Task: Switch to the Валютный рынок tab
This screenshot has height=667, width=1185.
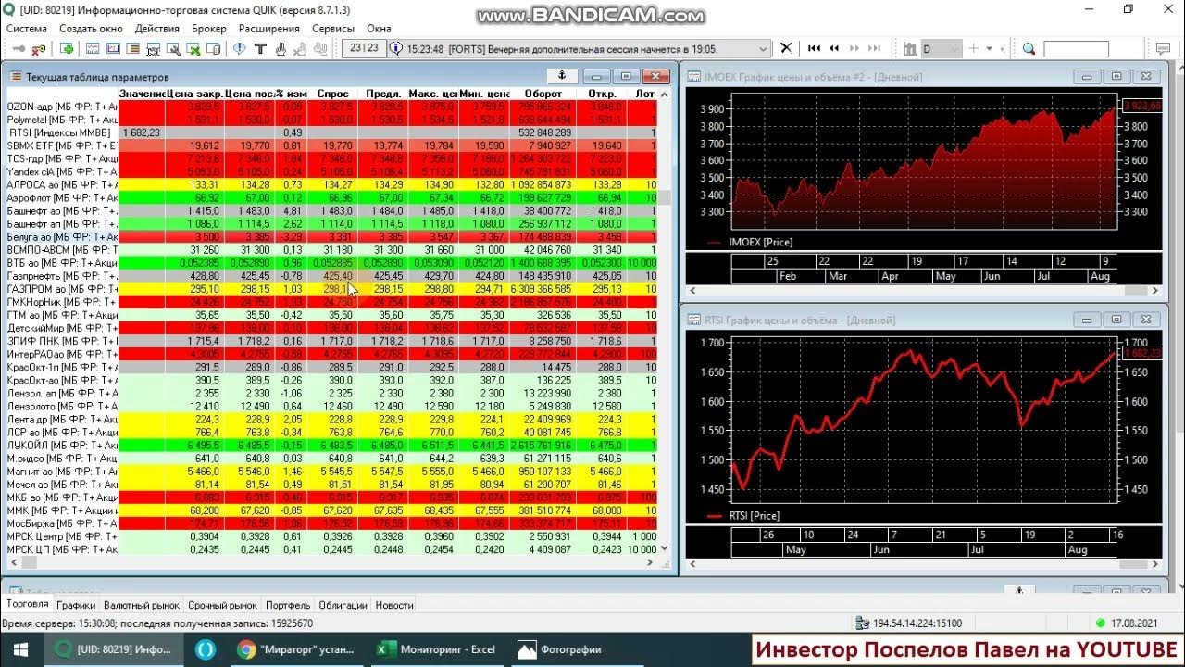Action: click(142, 605)
